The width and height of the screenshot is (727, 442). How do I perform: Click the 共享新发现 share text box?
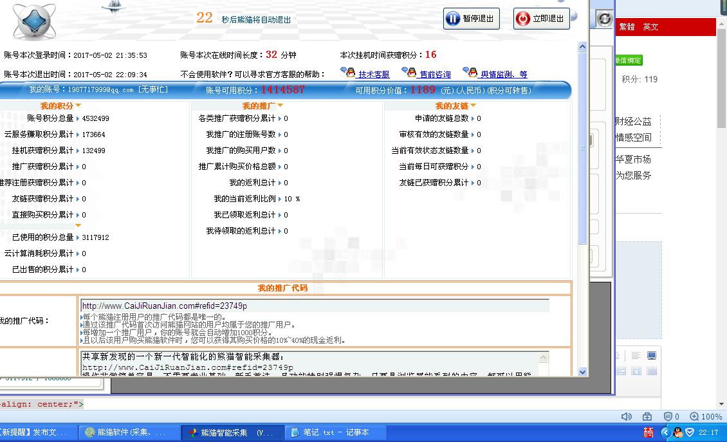point(315,363)
